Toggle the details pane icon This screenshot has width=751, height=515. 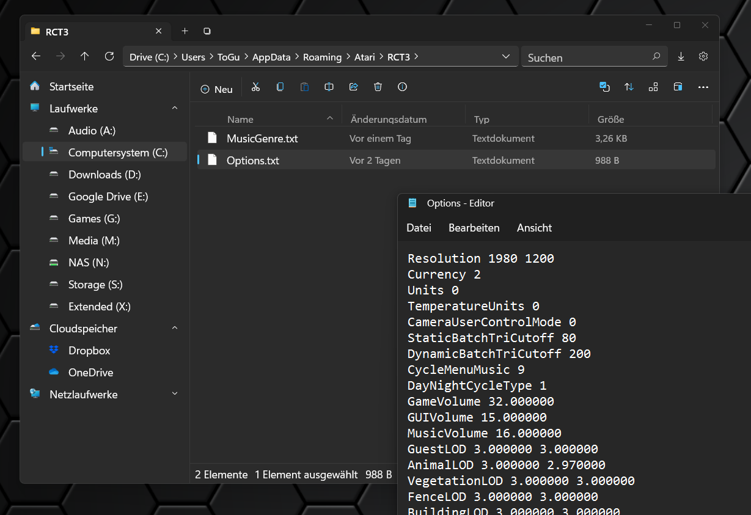678,87
